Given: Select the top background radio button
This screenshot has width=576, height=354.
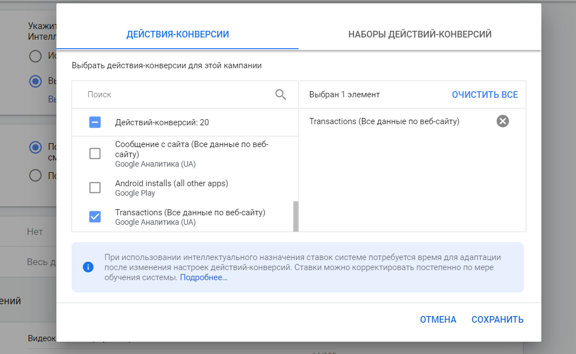Looking at the screenshot, I should 36,56.
